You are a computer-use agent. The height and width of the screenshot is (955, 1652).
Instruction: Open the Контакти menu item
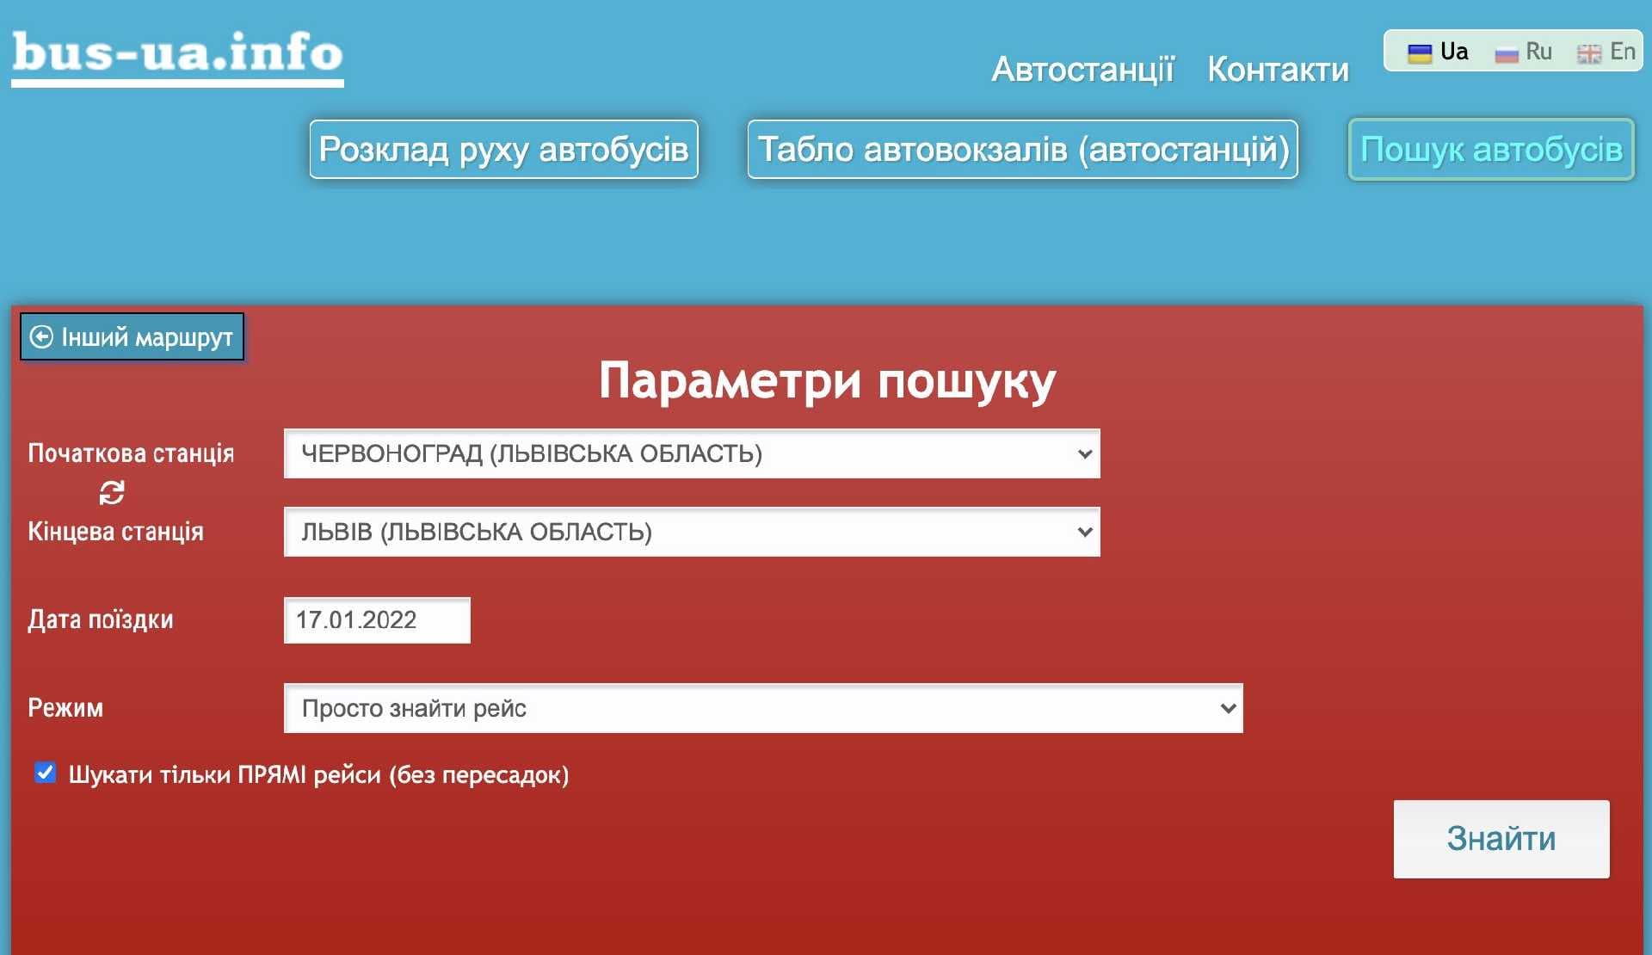(x=1278, y=69)
